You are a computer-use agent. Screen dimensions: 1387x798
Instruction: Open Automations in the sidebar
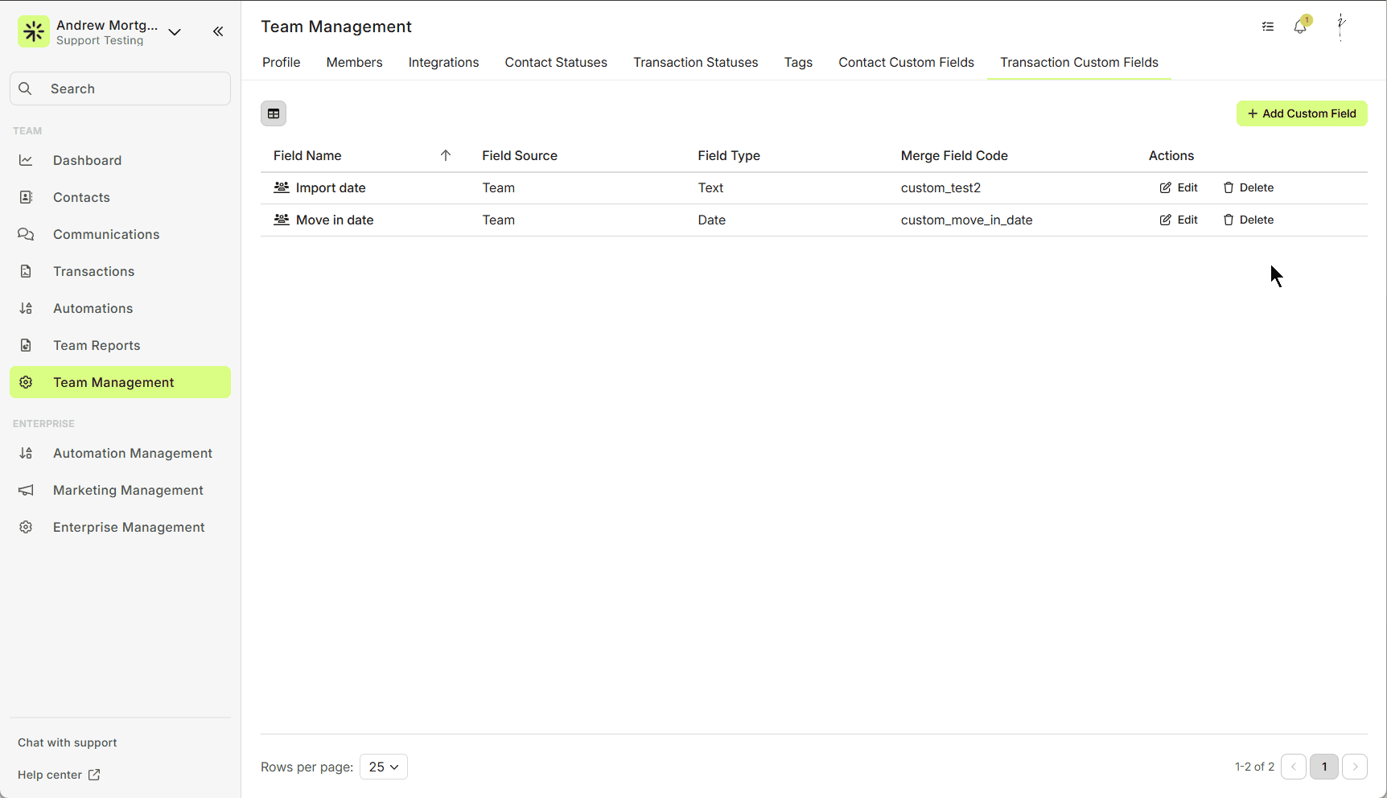tap(93, 308)
